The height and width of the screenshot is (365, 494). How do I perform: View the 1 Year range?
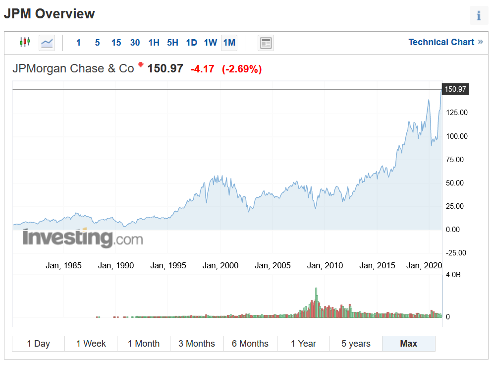click(x=303, y=344)
